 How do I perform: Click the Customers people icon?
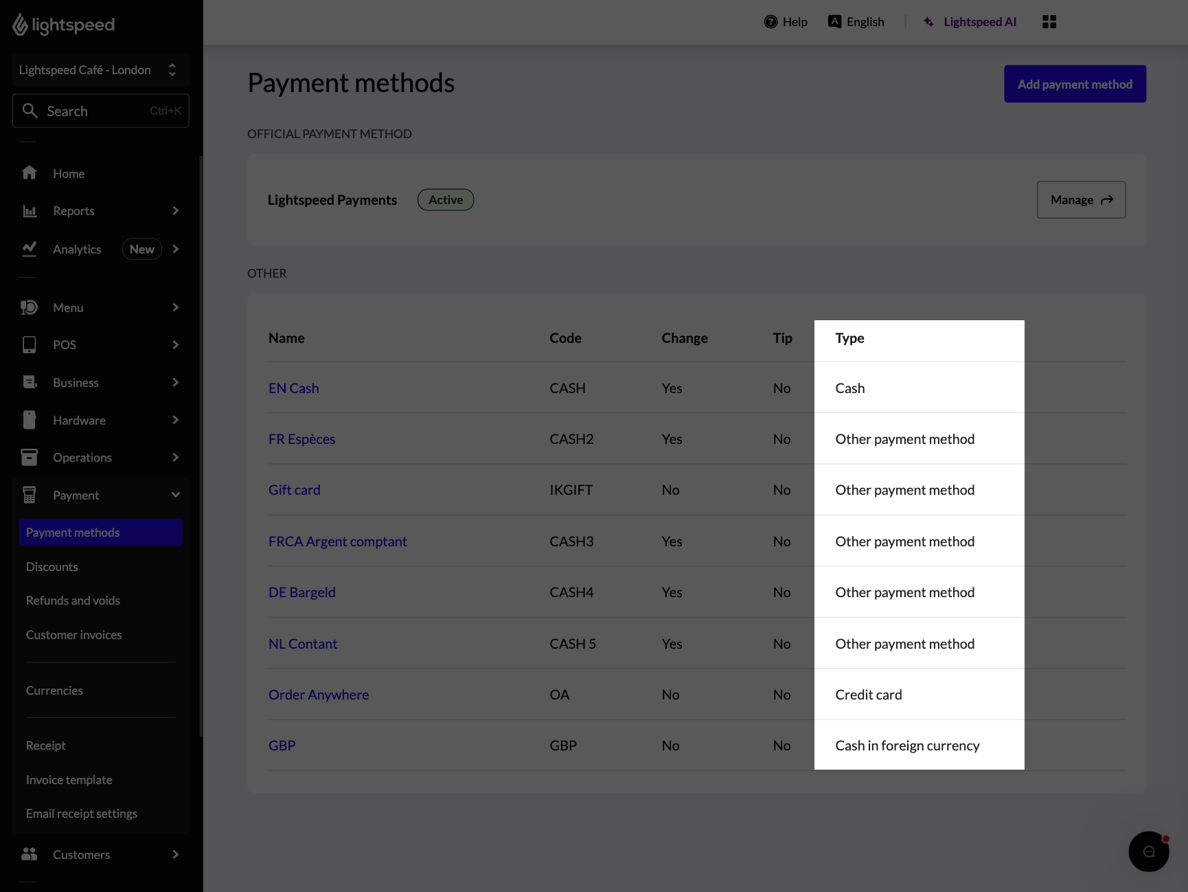pyautogui.click(x=29, y=854)
